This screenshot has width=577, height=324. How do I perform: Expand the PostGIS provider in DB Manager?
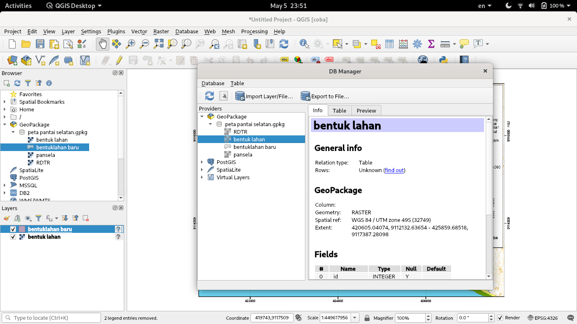point(202,162)
